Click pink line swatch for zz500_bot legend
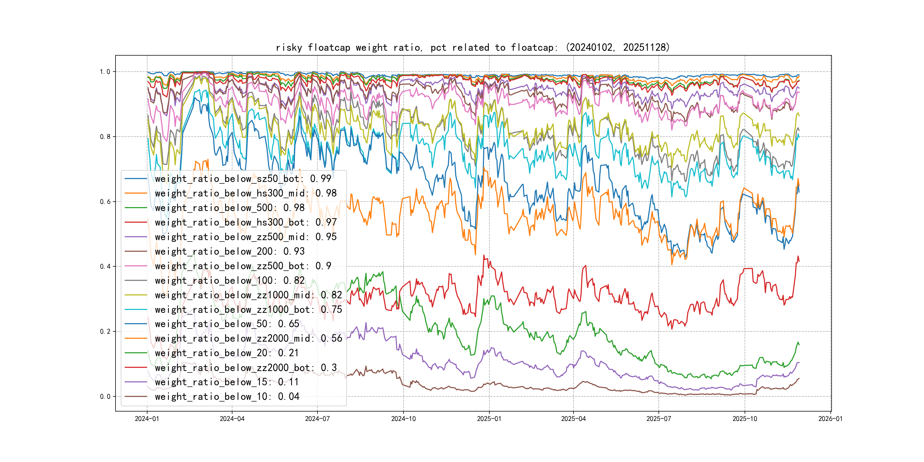This screenshot has height=462, width=924. pos(135,266)
